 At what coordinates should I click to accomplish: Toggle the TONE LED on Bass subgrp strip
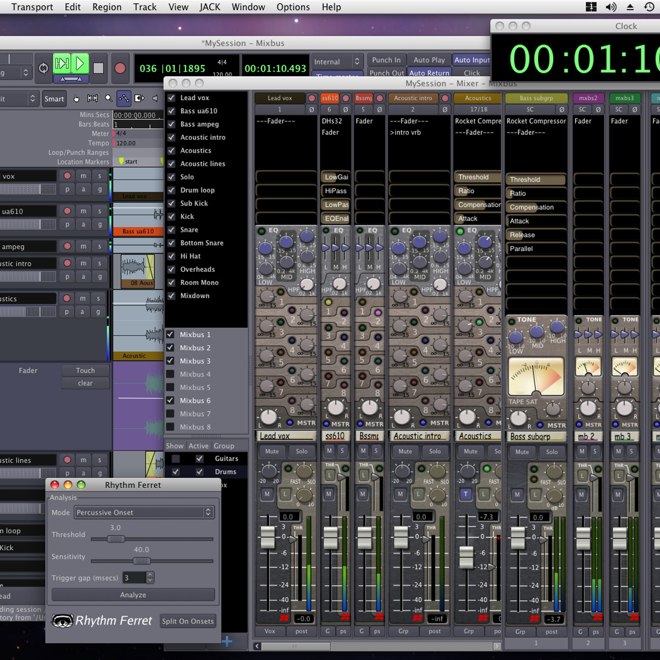[511, 321]
